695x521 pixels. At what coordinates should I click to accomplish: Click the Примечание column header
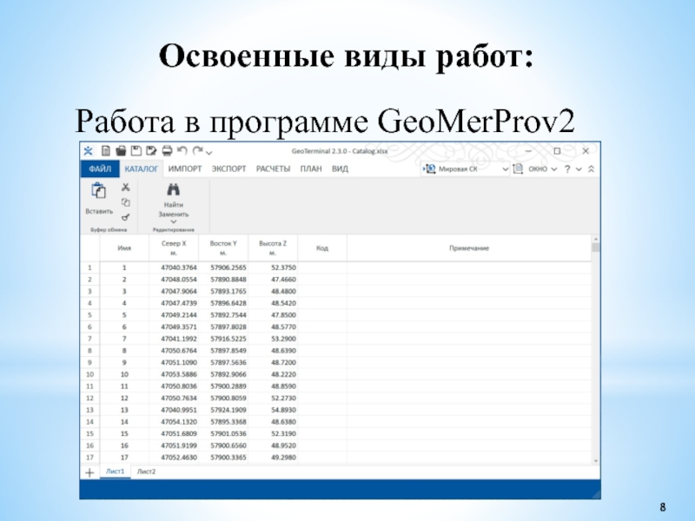[x=469, y=248]
